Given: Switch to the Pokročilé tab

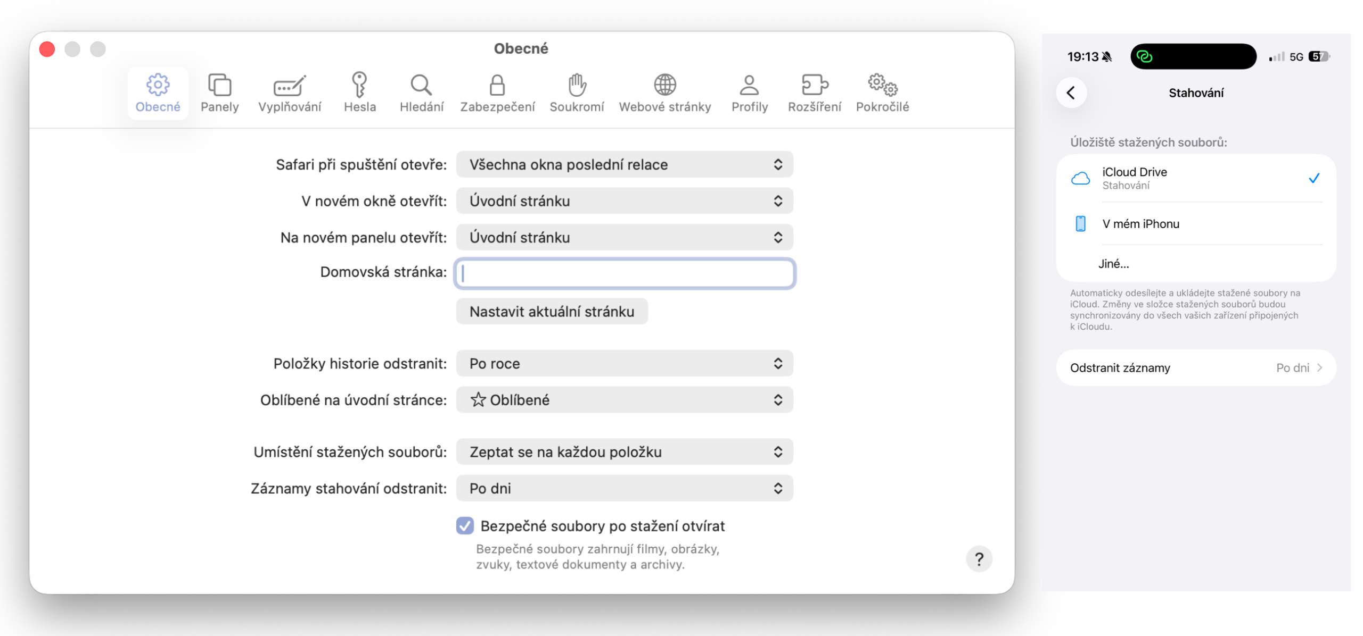Looking at the screenshot, I should (x=881, y=93).
